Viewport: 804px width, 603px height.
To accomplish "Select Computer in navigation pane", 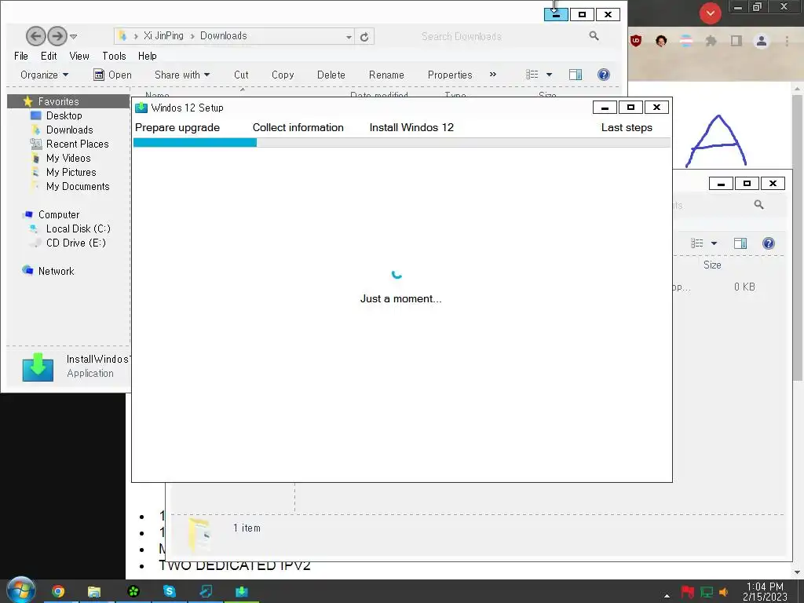I will (58, 214).
